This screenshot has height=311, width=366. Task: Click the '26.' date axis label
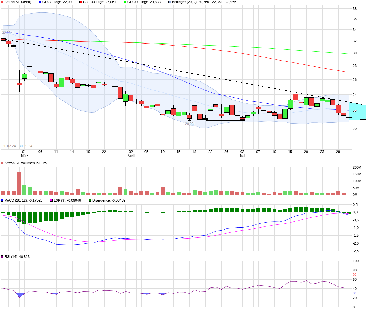pos(227,152)
